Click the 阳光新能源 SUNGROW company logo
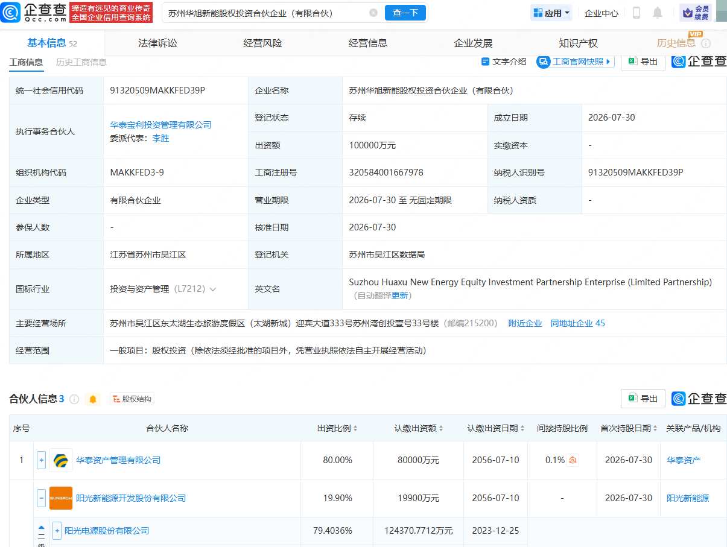 click(61, 498)
